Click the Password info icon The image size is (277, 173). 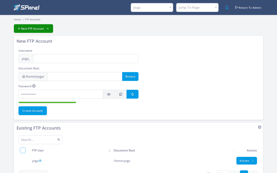[x=34, y=86]
